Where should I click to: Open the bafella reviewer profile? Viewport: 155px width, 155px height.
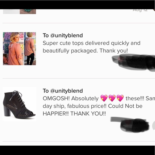(x=140, y=123)
